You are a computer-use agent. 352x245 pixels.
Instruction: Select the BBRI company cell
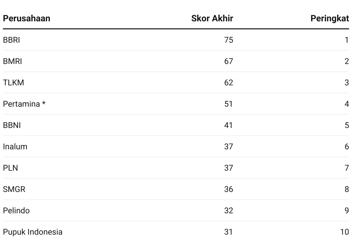(x=12, y=40)
